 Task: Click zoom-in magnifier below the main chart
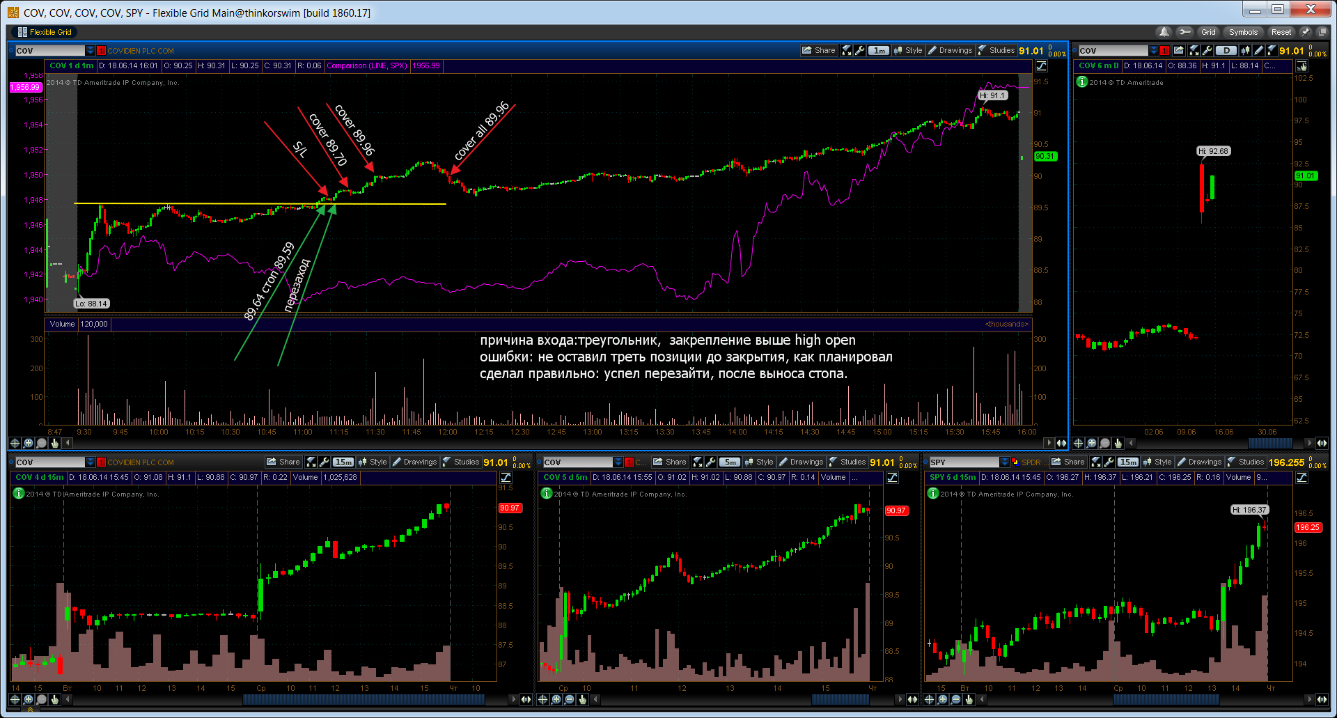click(x=29, y=443)
